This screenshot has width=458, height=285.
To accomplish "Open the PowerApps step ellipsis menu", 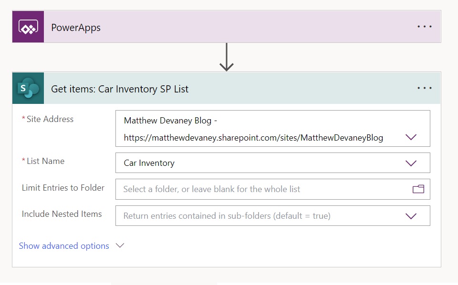I will 425,27.
